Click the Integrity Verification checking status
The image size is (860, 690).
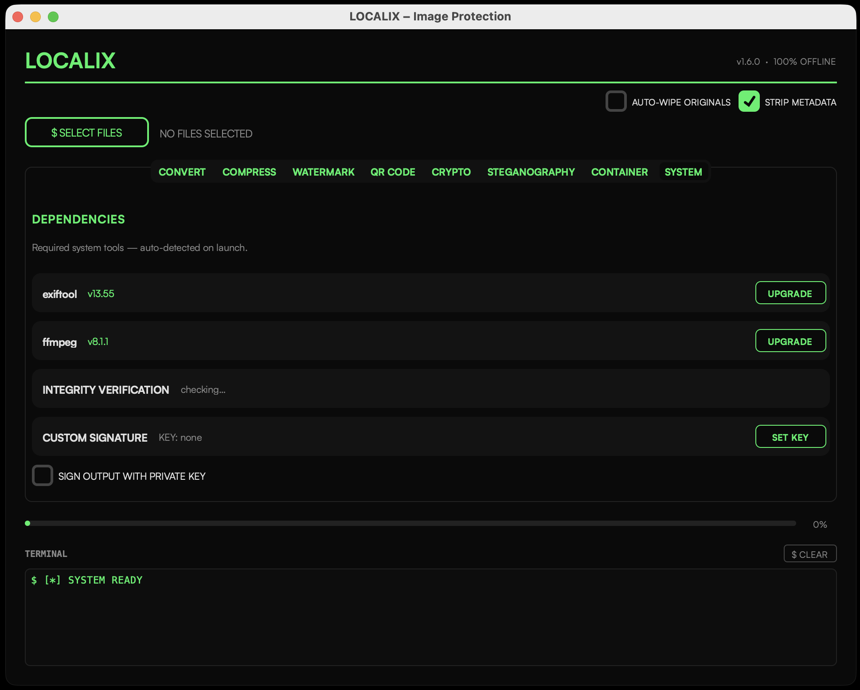click(x=203, y=389)
